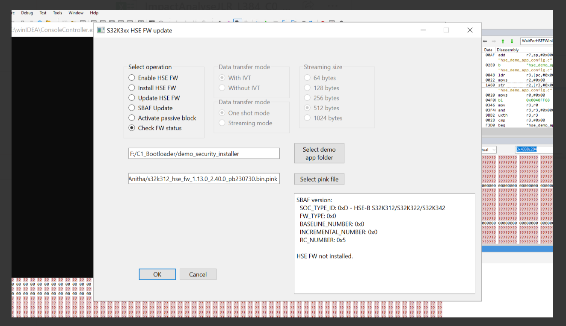
Task: Select the Without IVT transfer mode
Action: click(240, 88)
